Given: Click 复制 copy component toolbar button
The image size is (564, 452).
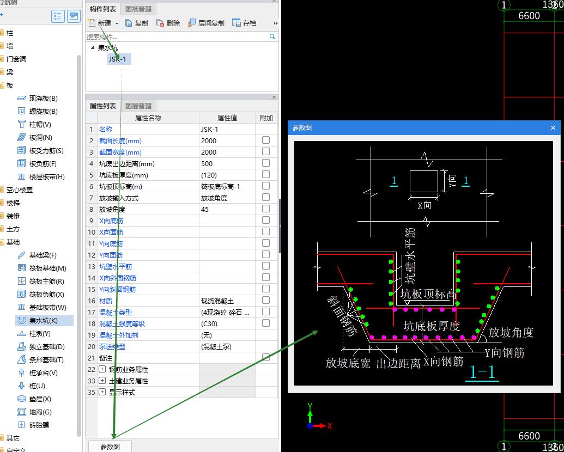Looking at the screenshot, I should [137, 23].
